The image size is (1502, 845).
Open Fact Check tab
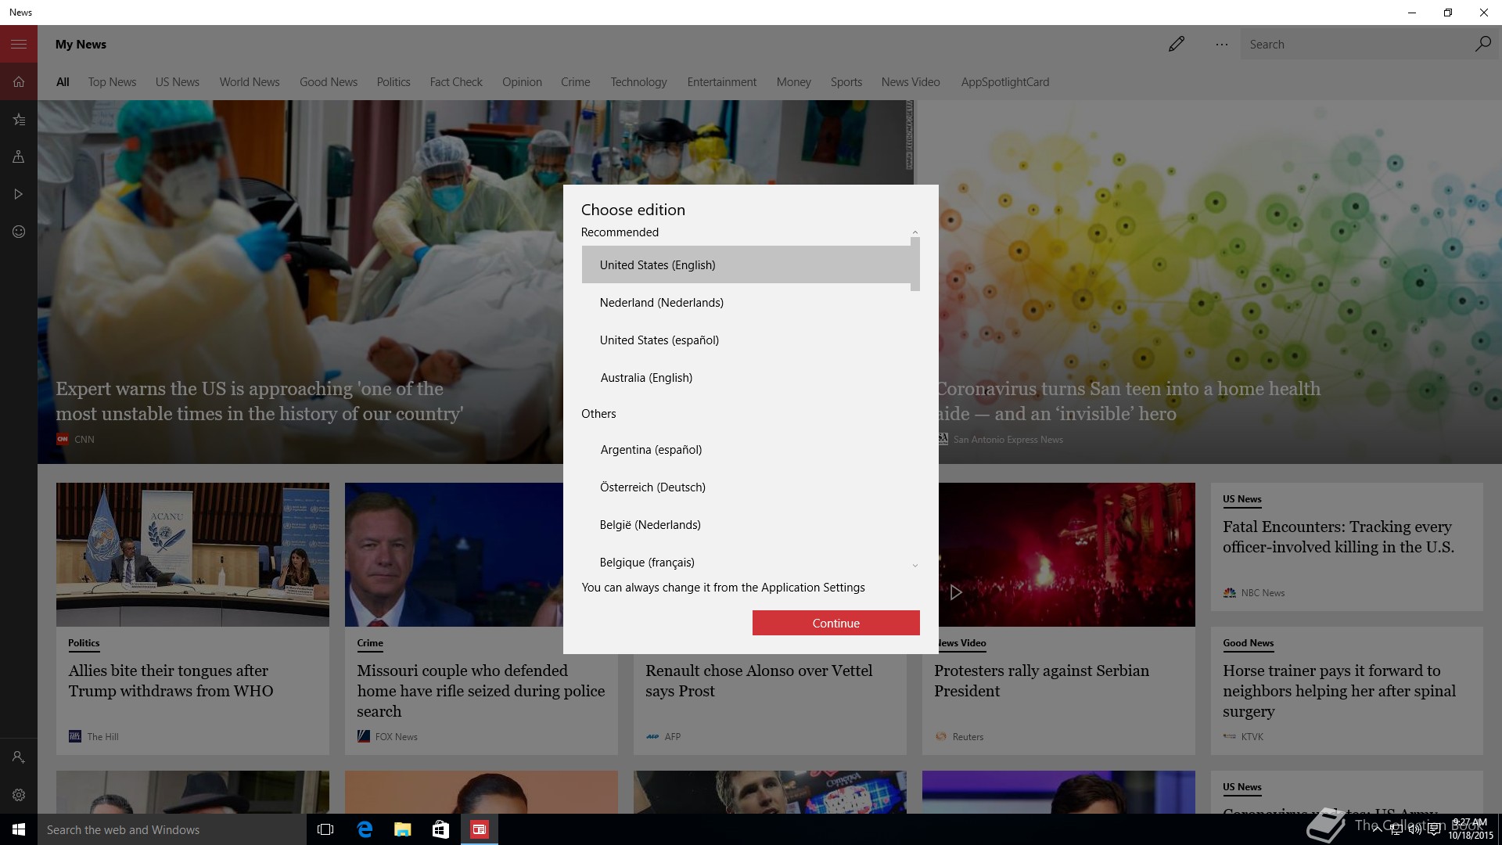click(456, 82)
